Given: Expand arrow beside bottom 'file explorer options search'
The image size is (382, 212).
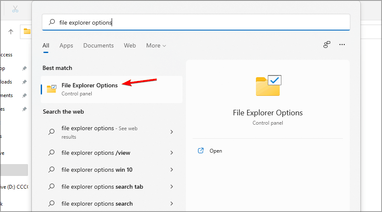Looking at the screenshot, I should [x=172, y=204].
